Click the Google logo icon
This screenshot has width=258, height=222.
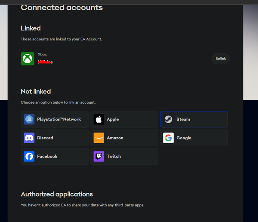click(x=168, y=138)
